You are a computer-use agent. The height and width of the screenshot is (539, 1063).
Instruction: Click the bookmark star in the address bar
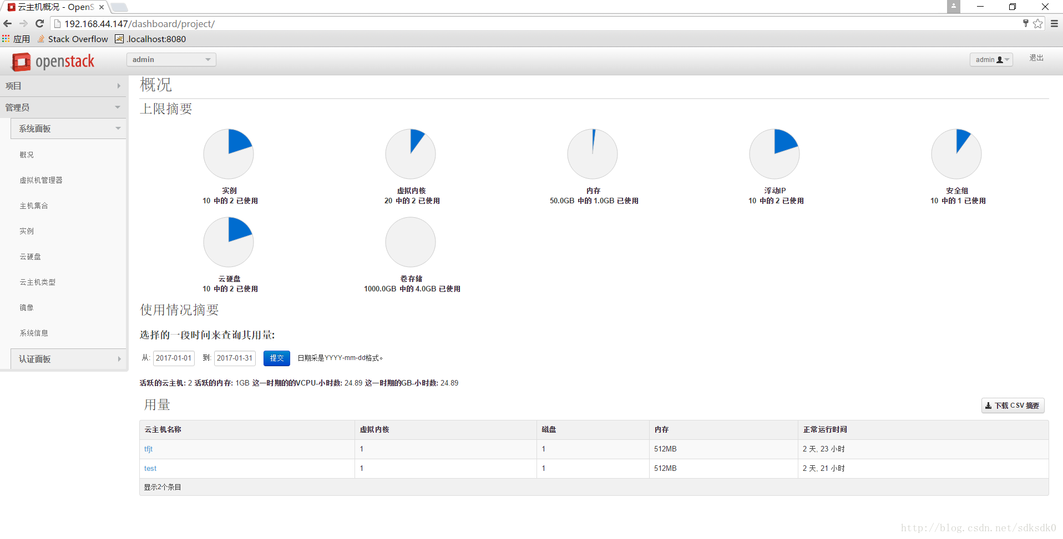(1037, 24)
